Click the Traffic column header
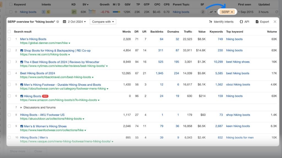Screen dimensions: 282x158 pyautogui.click(x=188, y=32)
